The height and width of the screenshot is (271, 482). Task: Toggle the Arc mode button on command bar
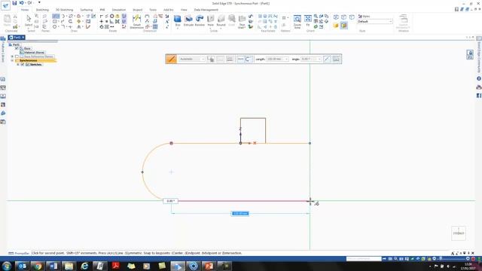[x=248, y=59]
